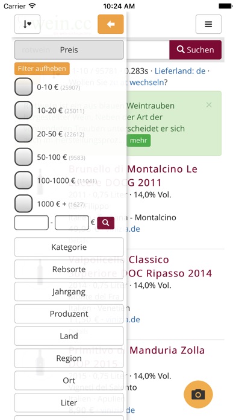This screenshot has width=236, height=420.
Task: Open the sort by favorites button
Action: (x=27, y=24)
